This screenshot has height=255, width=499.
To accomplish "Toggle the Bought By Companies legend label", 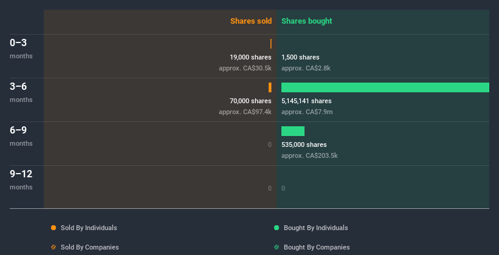I will (317, 247).
